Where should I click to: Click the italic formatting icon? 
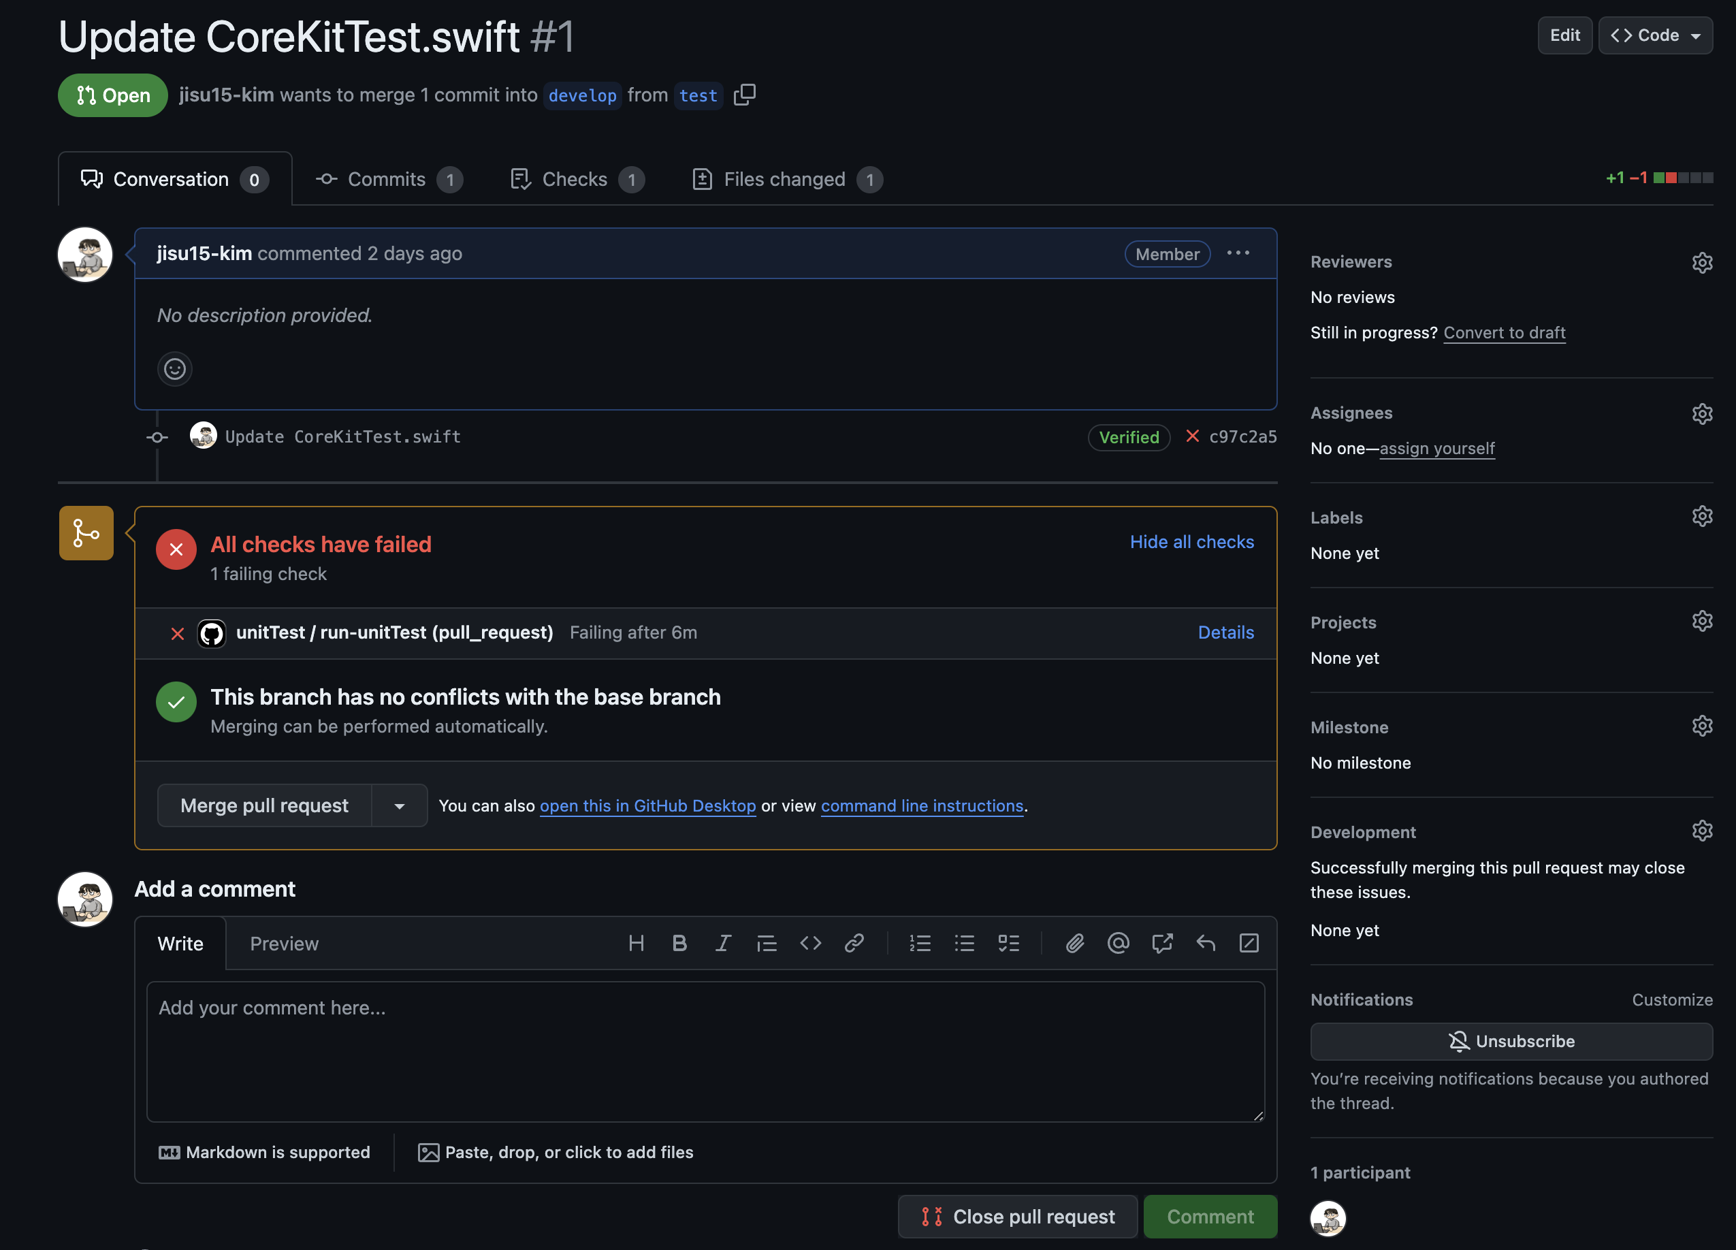[x=722, y=943]
